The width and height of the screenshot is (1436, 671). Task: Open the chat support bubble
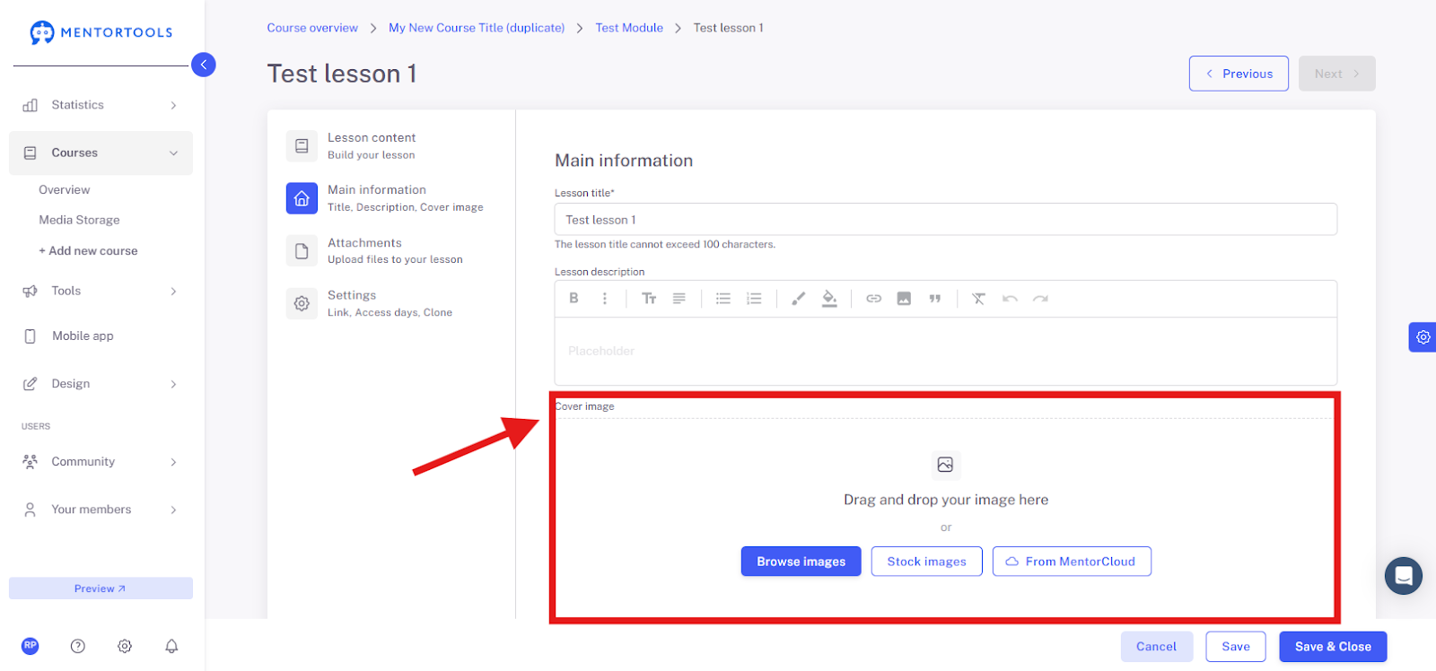1404,576
